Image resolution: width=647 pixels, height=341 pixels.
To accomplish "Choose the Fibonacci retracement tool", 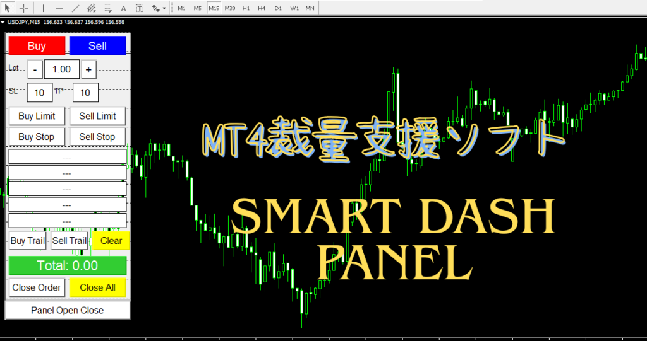I will [x=107, y=8].
